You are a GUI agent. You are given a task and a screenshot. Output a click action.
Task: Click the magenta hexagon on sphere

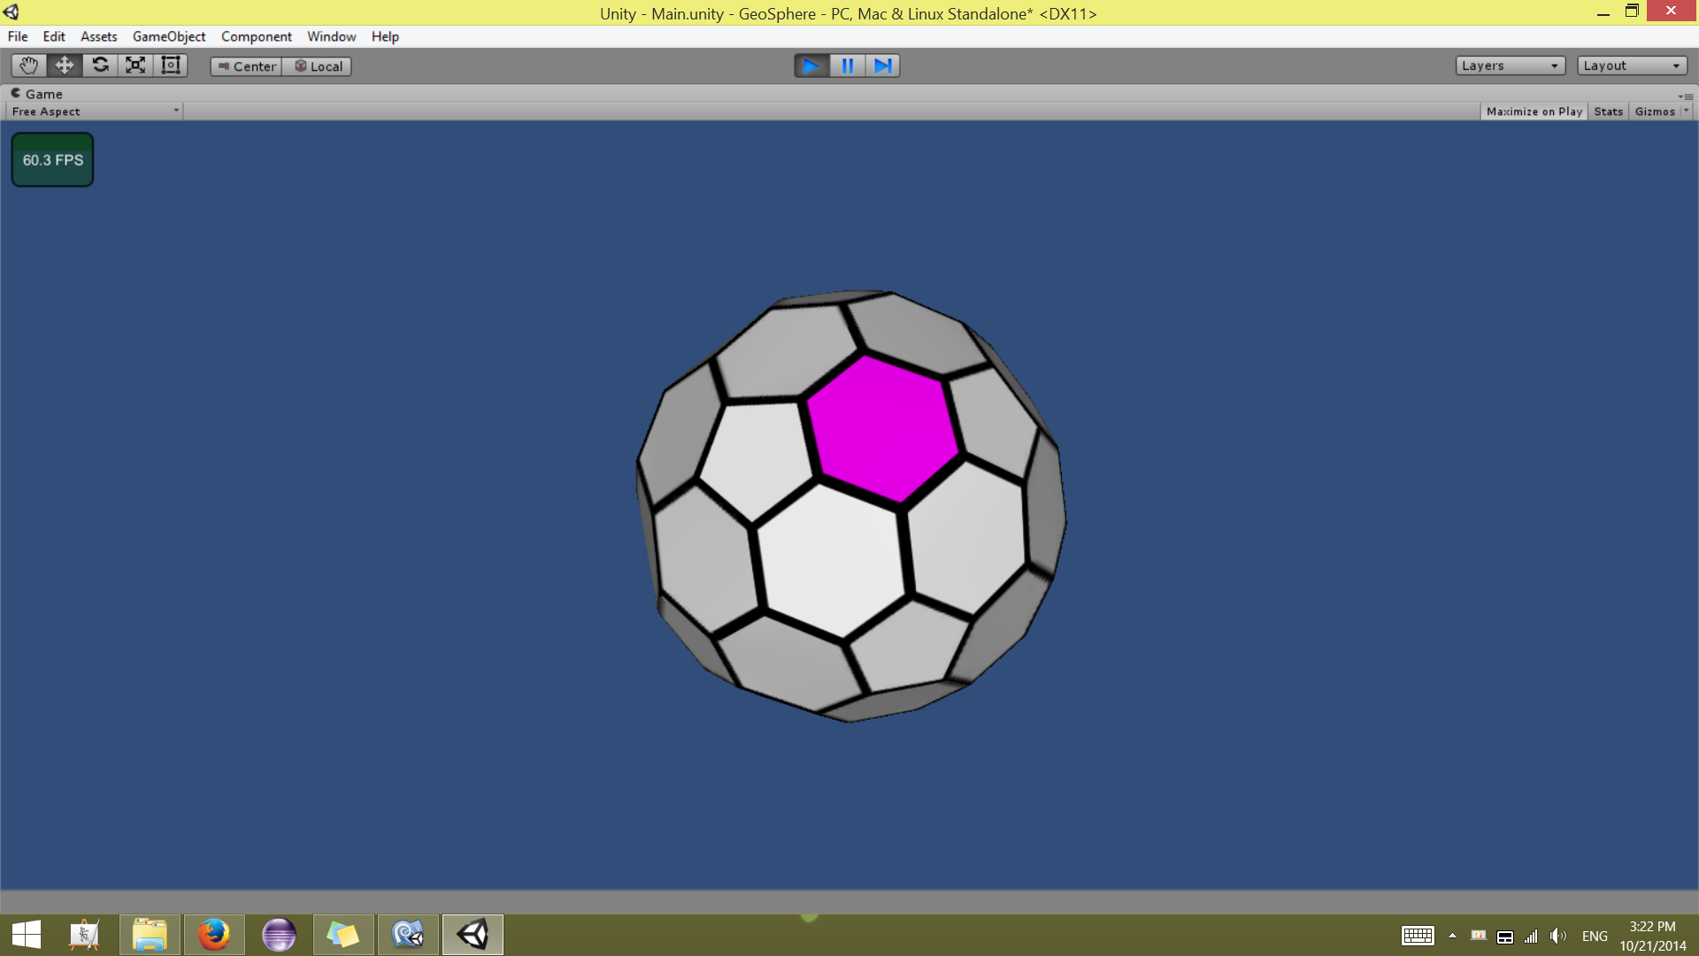tap(882, 428)
